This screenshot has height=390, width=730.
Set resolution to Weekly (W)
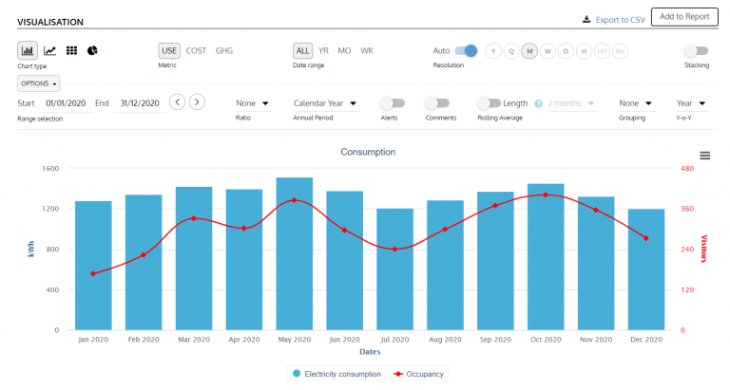[x=547, y=51]
